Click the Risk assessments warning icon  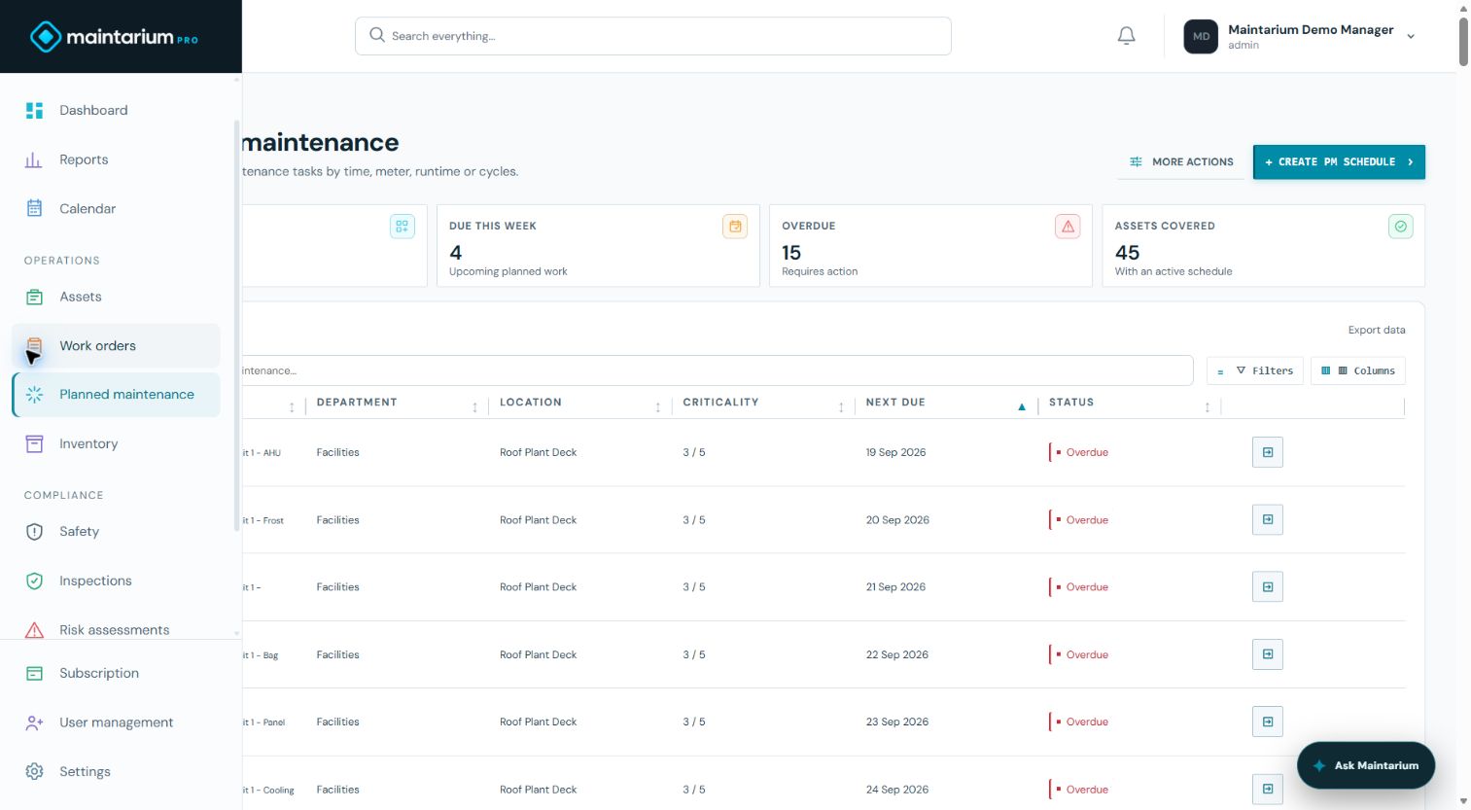(x=34, y=630)
